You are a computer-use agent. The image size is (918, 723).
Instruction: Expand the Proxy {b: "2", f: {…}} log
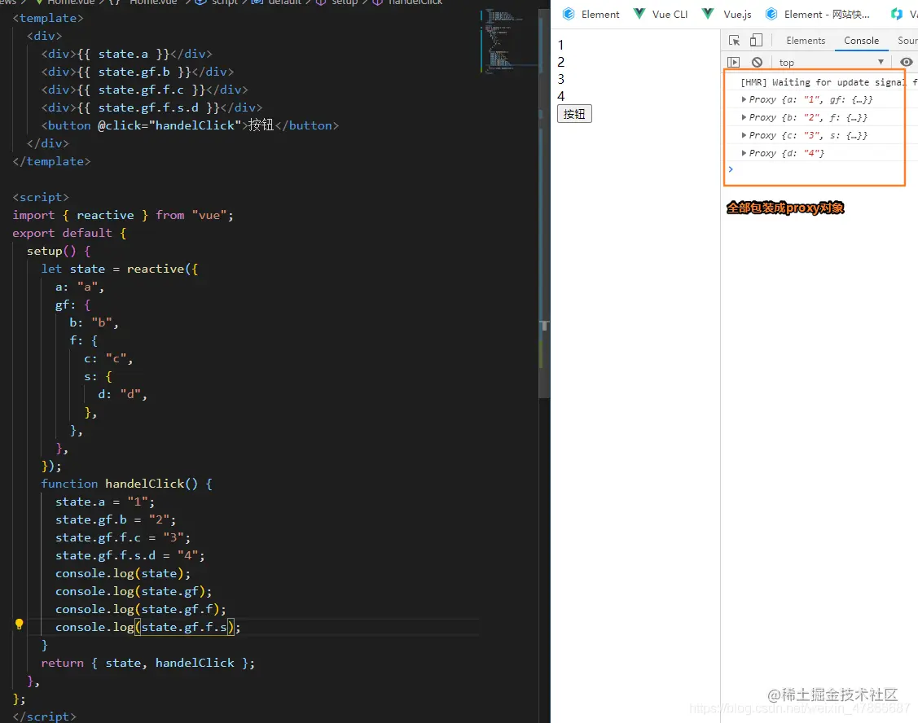(x=744, y=117)
